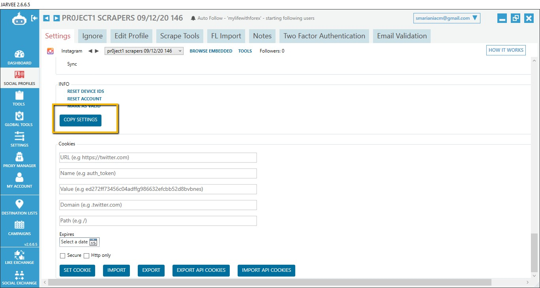Click the cookie Domain input field
This screenshot has height=288, width=540.
coord(158,205)
